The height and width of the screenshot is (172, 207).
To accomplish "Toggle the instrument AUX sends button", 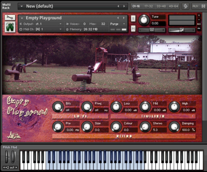I will 199,24.
